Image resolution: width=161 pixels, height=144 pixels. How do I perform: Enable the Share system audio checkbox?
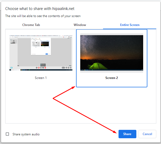[x=7, y=134]
